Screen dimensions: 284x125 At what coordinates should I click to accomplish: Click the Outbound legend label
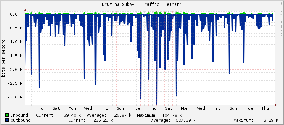[21, 120]
